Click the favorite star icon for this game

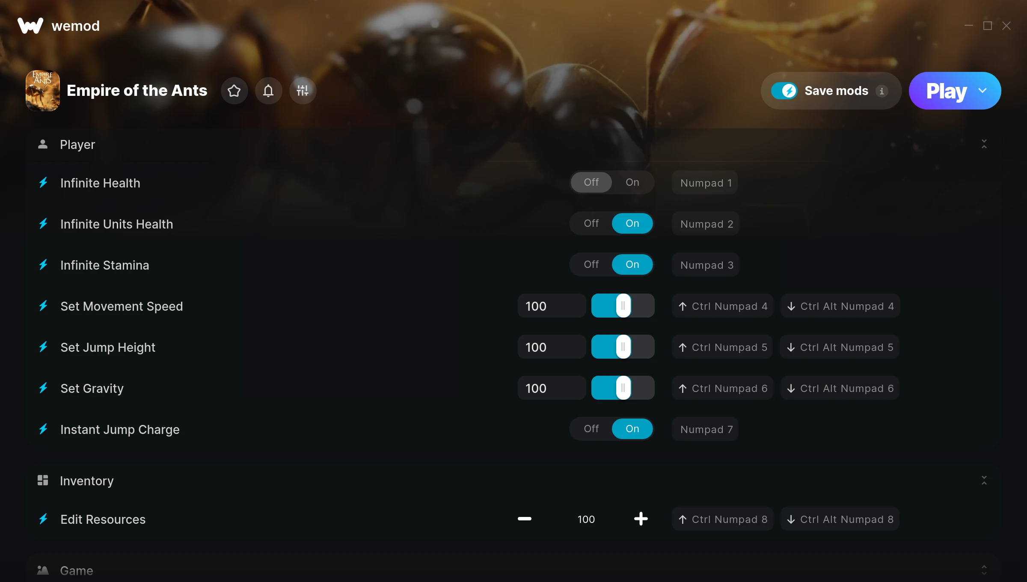[234, 90]
